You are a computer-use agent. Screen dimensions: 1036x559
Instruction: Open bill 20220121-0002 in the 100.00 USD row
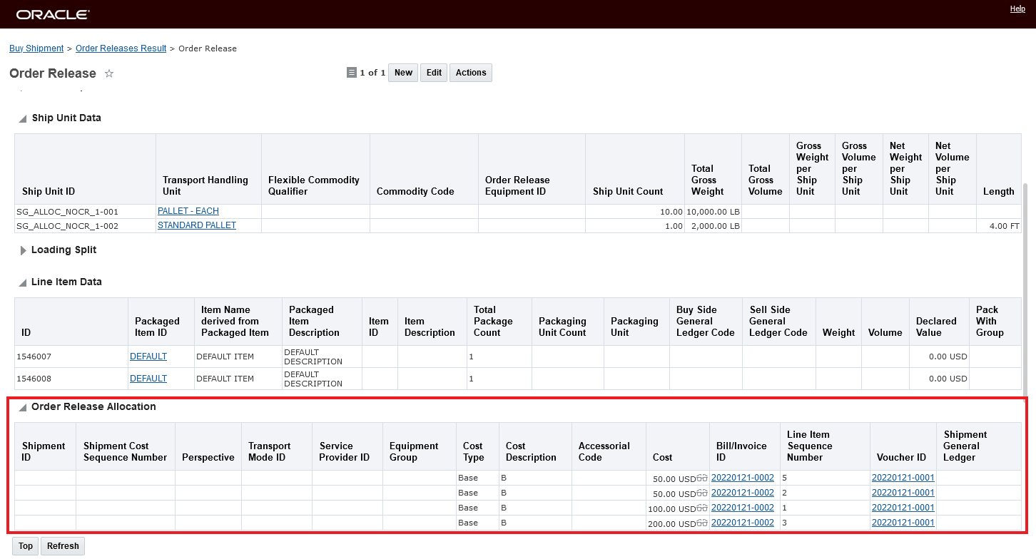[x=743, y=508]
